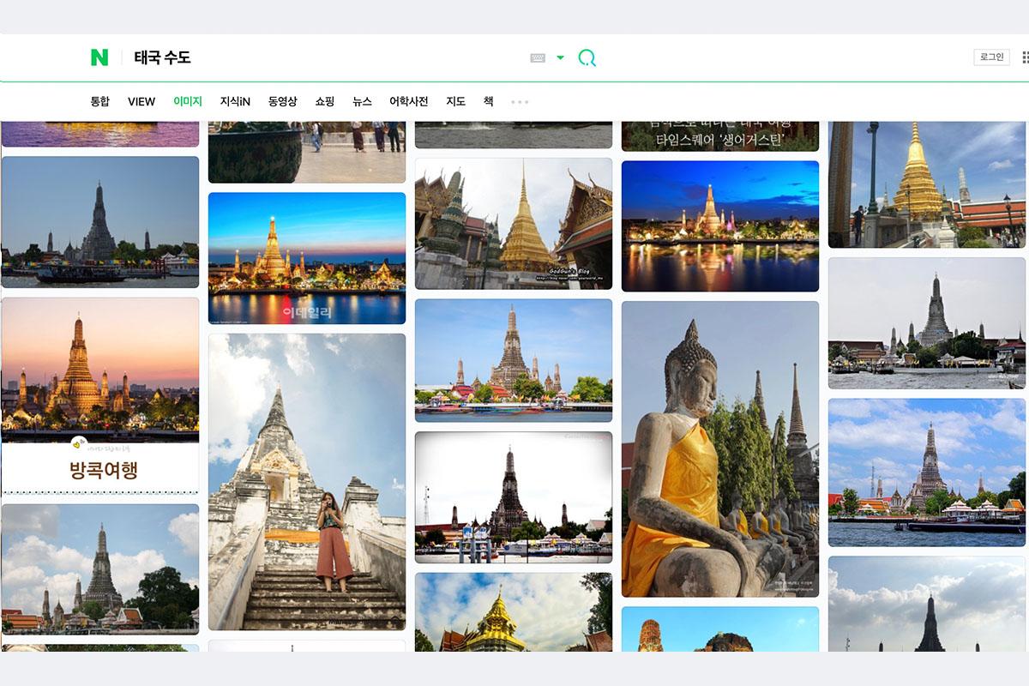This screenshot has height=686, width=1029.
Task: Go to the 동영상 tab
Action: pyautogui.click(x=282, y=101)
